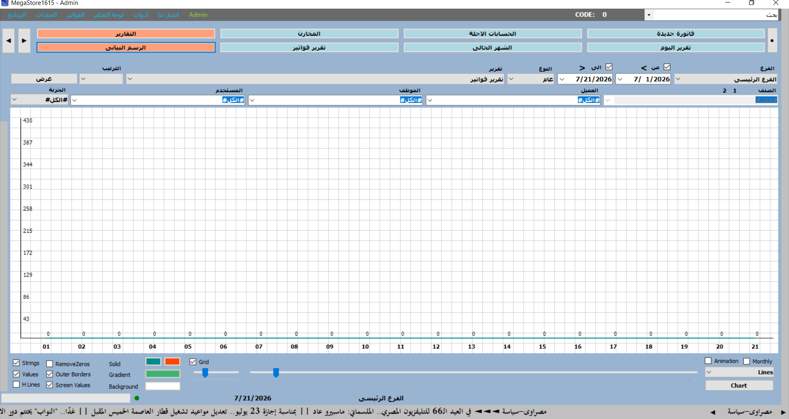This screenshot has height=419, width=789.
Task: Open the search dropdown arrow in the top bar
Action: point(649,15)
